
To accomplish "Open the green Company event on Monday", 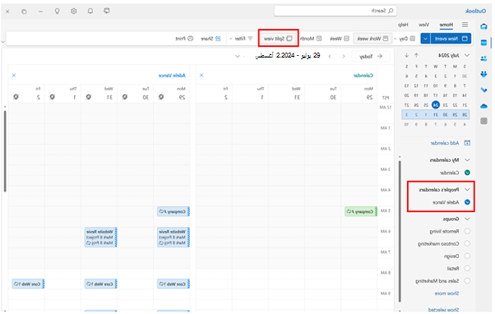I will pos(361,211).
